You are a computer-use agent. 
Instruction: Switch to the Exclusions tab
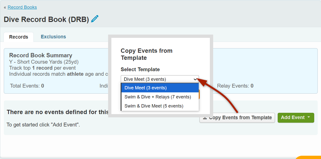(x=53, y=37)
